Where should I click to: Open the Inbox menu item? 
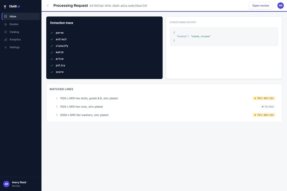point(21,16)
